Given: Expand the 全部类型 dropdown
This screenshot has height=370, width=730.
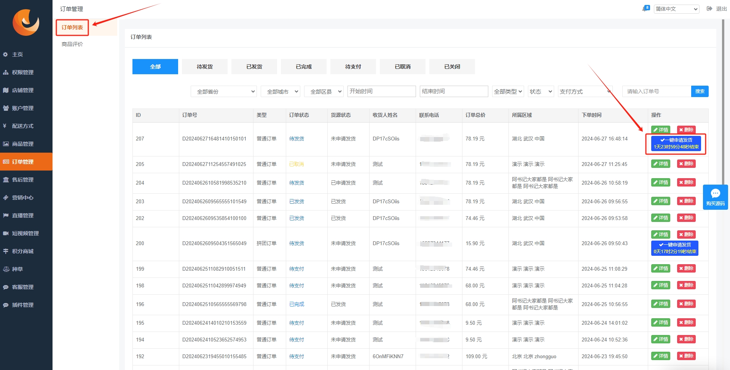Looking at the screenshot, I should click(x=508, y=91).
